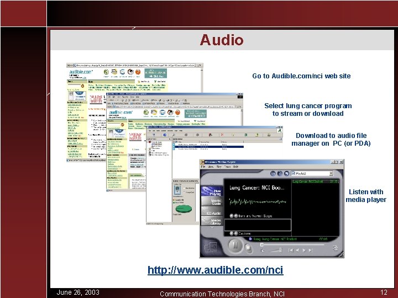Skip to next track in Media Player

pyautogui.click(x=311, y=251)
